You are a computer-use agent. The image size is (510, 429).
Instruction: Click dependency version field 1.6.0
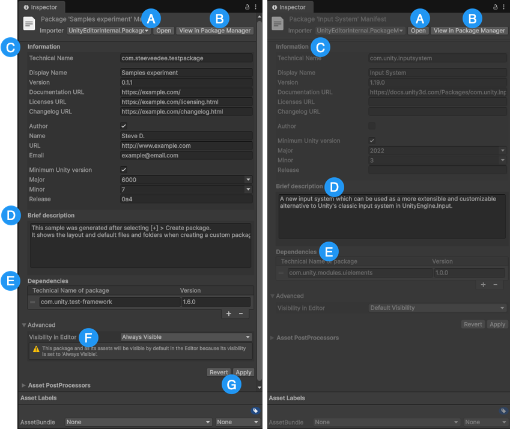pyautogui.click(x=216, y=302)
